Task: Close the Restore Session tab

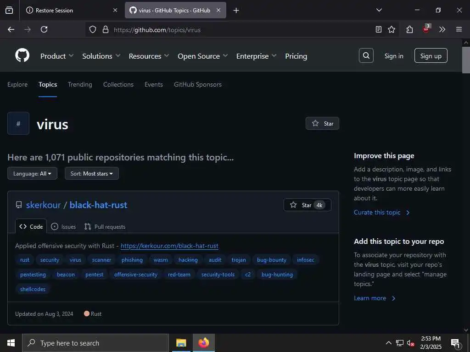Action: click(x=115, y=10)
